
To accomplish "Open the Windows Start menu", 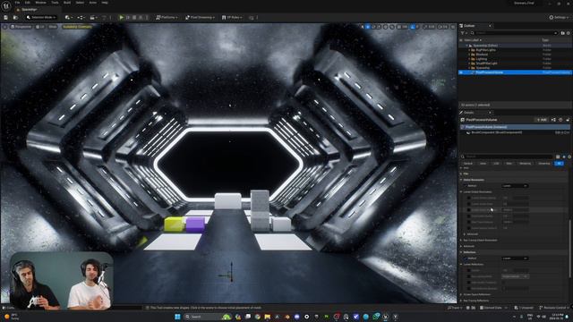I will pyautogui.click(x=177, y=317).
